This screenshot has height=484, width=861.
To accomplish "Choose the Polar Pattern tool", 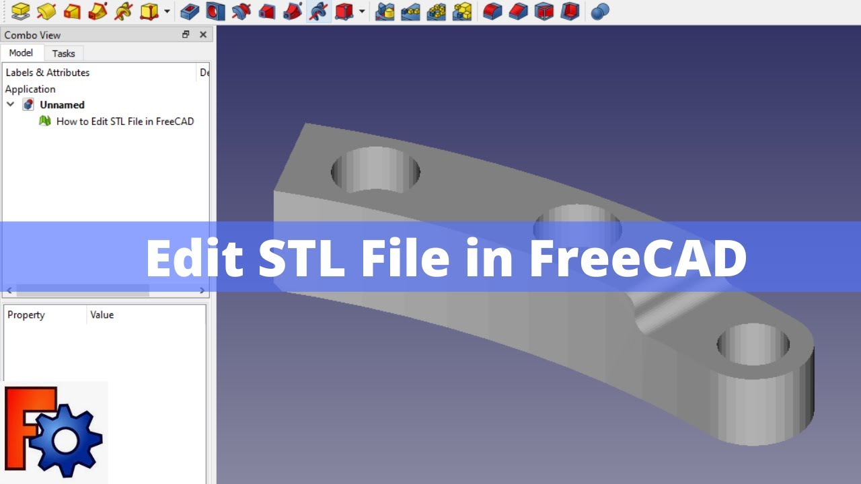I will click(436, 11).
